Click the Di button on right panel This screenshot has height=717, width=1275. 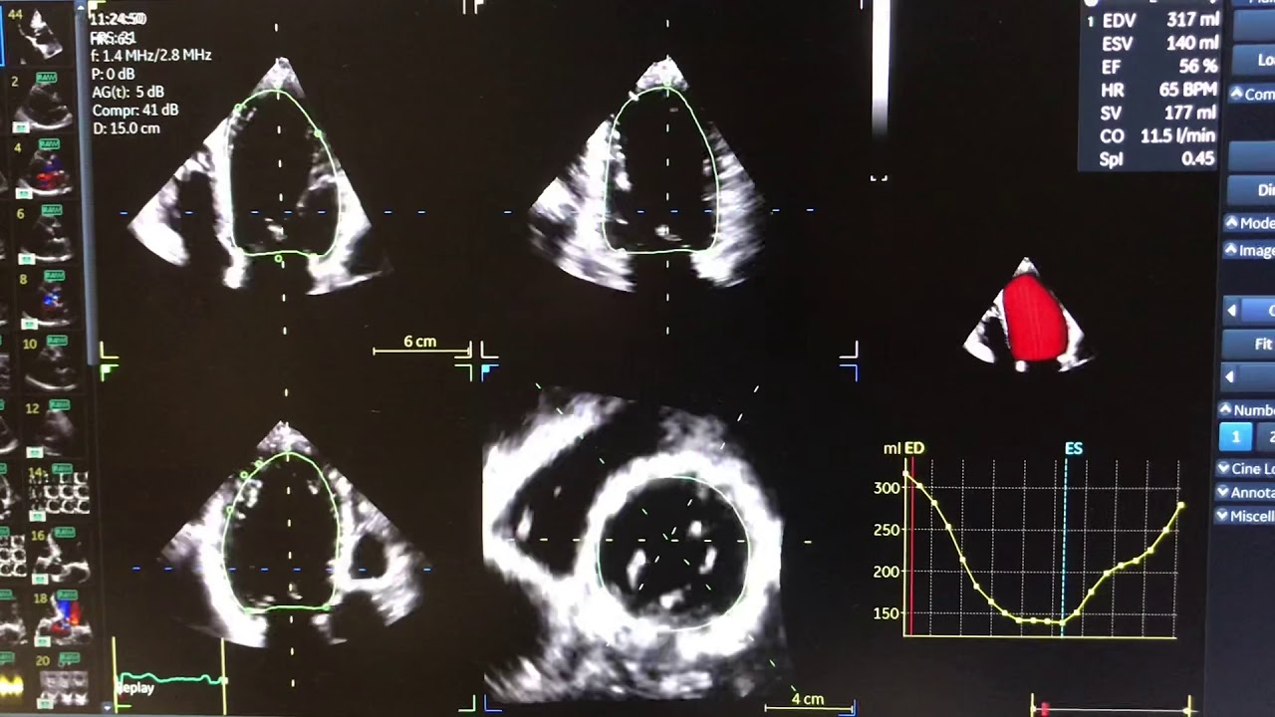(x=1252, y=189)
